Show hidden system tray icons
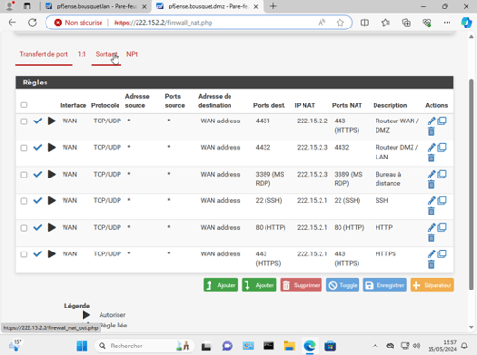 point(375,346)
